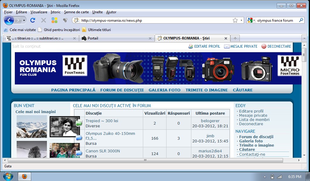Viewport: 310px width, 181px height.
Task: Check the battery tray icon
Action: pyautogui.click(x=272, y=177)
